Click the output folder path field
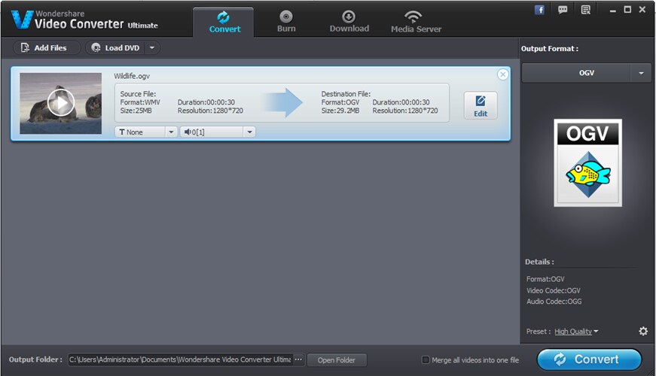The image size is (656, 376). coord(180,359)
